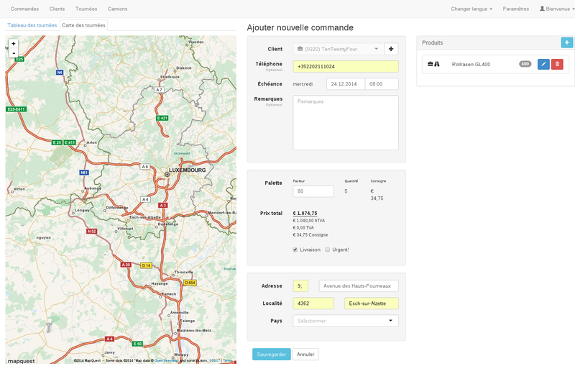The image size is (575, 384).
Task: Click the Rollrasen product type icon
Action: pos(433,64)
